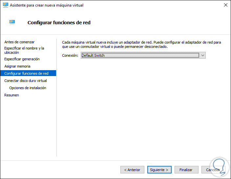Select Configurar funciones de red in sidebar
Viewport: 231px width, 179px height.
pos(26,73)
